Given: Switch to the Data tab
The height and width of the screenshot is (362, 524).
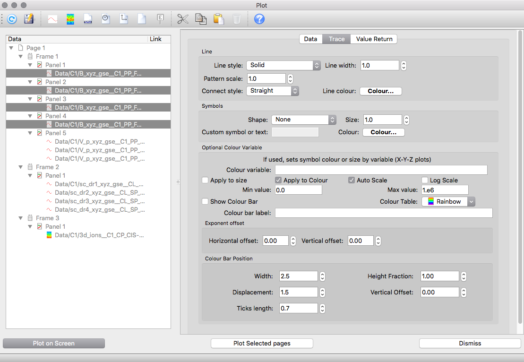Looking at the screenshot, I should [x=310, y=39].
